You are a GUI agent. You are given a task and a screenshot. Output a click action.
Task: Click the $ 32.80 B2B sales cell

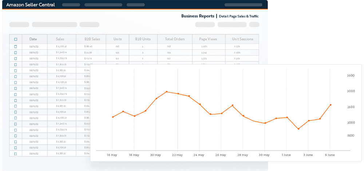88,53
